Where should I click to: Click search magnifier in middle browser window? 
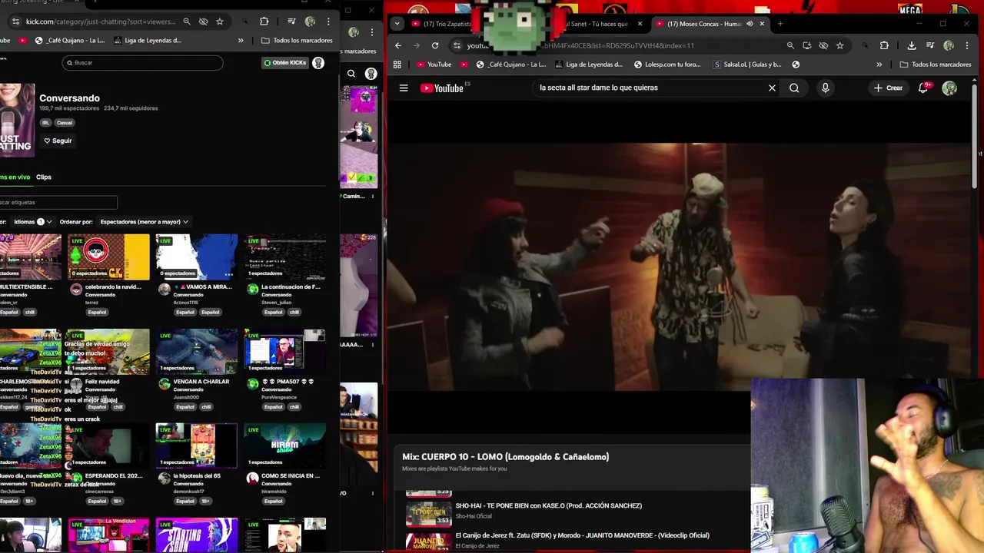click(351, 74)
